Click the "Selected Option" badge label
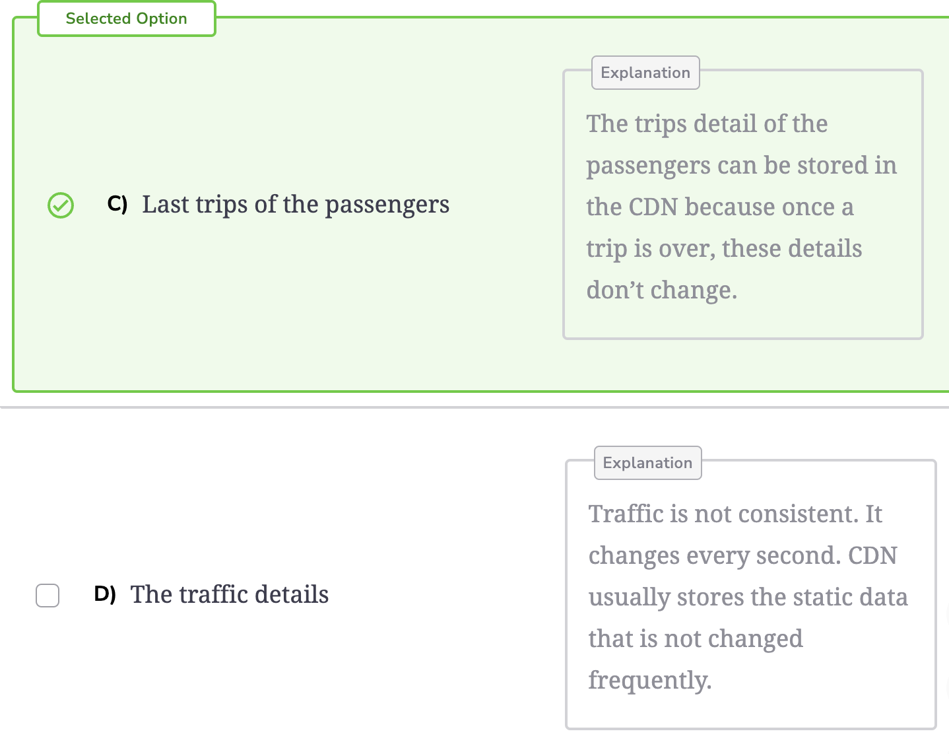The width and height of the screenshot is (949, 754). point(127,18)
